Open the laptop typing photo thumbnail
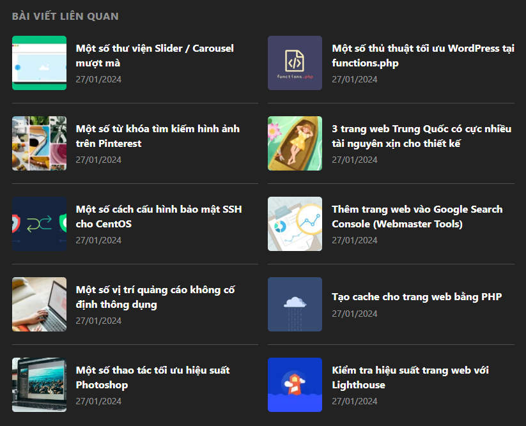The width and height of the screenshot is (526, 426). 39,305
